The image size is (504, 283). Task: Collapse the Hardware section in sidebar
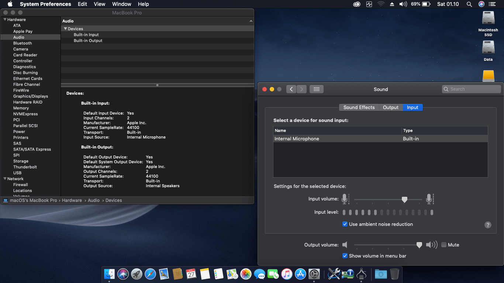[5, 20]
